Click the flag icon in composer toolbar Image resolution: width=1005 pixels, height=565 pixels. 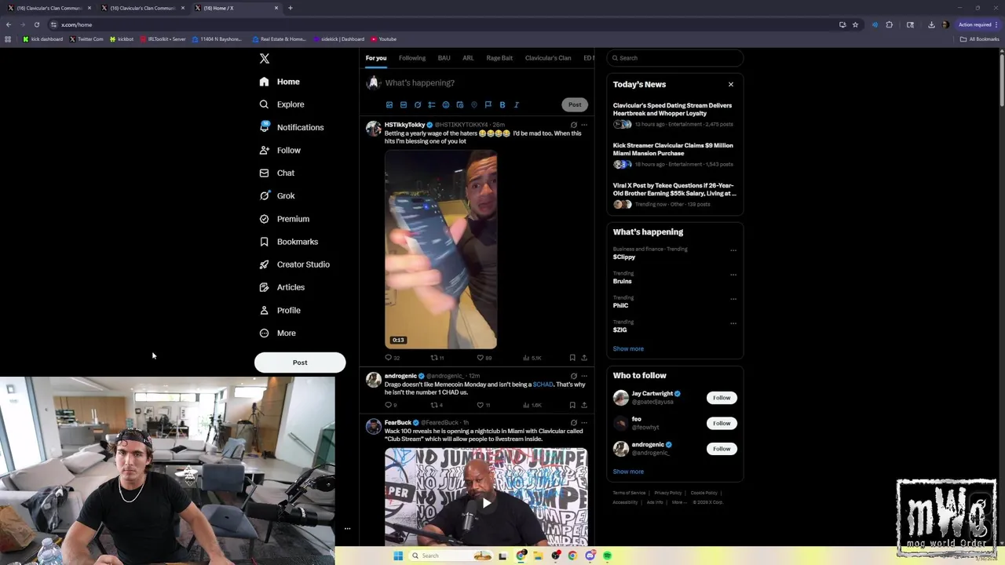(488, 104)
